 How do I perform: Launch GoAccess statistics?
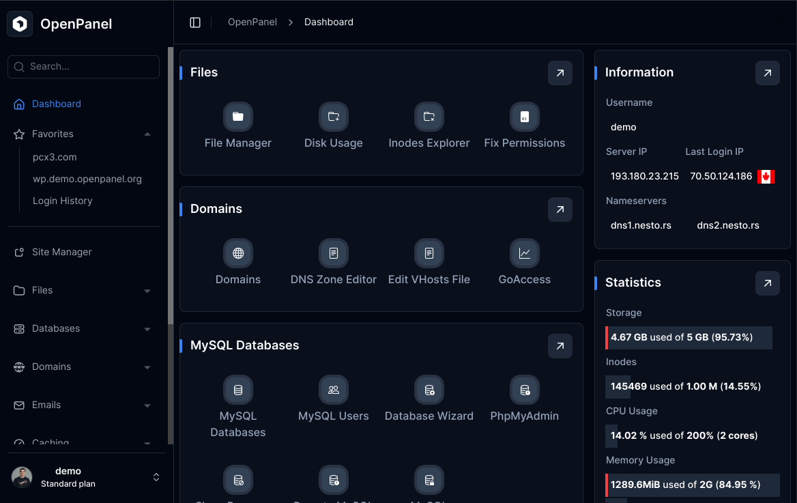[525, 253]
